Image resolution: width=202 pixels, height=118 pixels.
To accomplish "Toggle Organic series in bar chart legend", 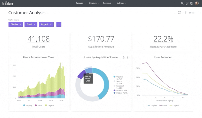I will pos(50,105).
